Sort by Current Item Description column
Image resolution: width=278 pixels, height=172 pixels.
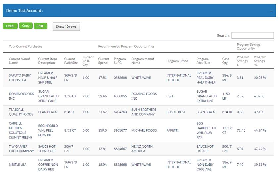pyautogui.click(x=48, y=61)
